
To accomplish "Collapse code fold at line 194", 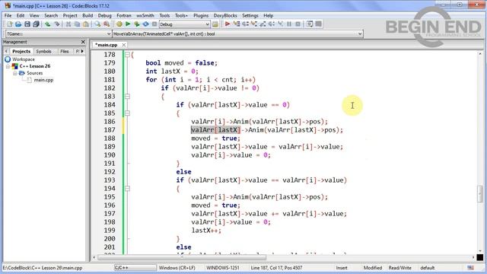I will point(127,189).
